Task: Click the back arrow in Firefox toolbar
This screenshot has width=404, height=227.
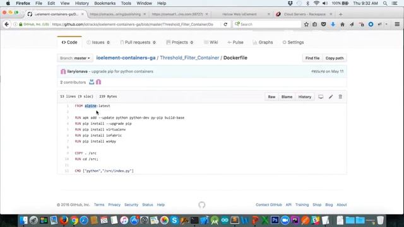Action: coord(7,24)
